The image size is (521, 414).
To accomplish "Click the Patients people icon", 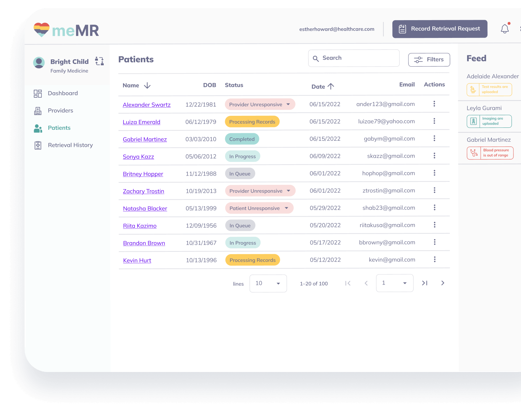I will [x=38, y=128].
